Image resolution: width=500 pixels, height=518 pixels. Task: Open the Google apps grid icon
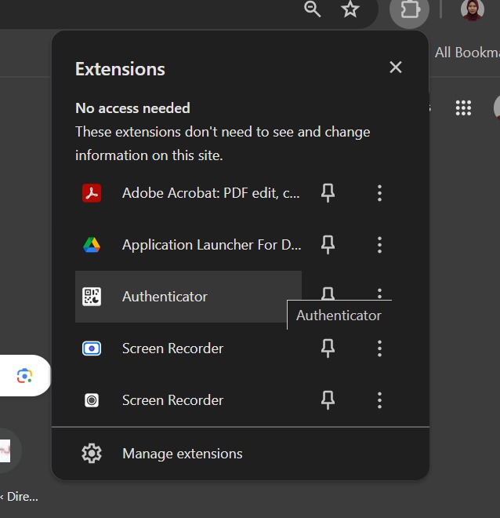point(463,108)
